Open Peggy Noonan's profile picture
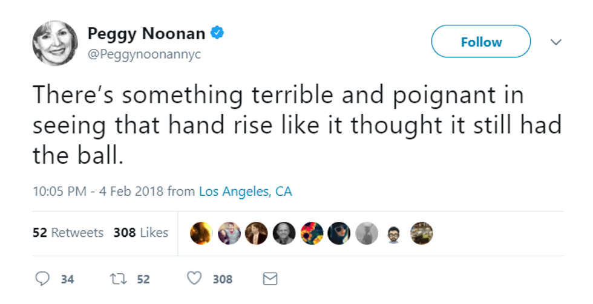This screenshot has height=304, width=593. pyautogui.click(x=55, y=43)
